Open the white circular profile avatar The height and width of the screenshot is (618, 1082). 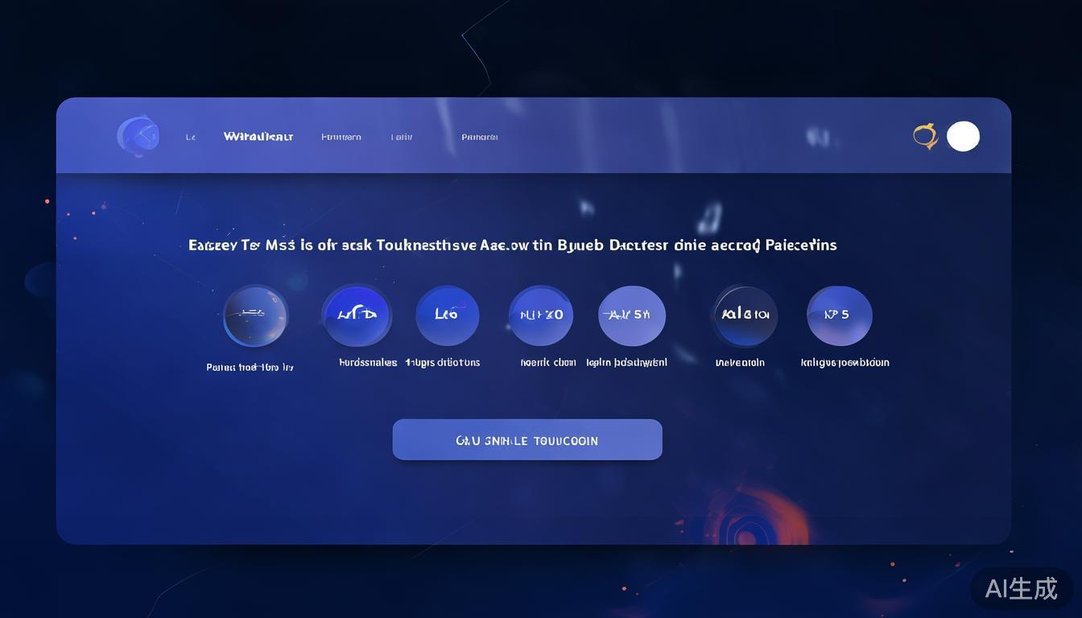pyautogui.click(x=963, y=136)
